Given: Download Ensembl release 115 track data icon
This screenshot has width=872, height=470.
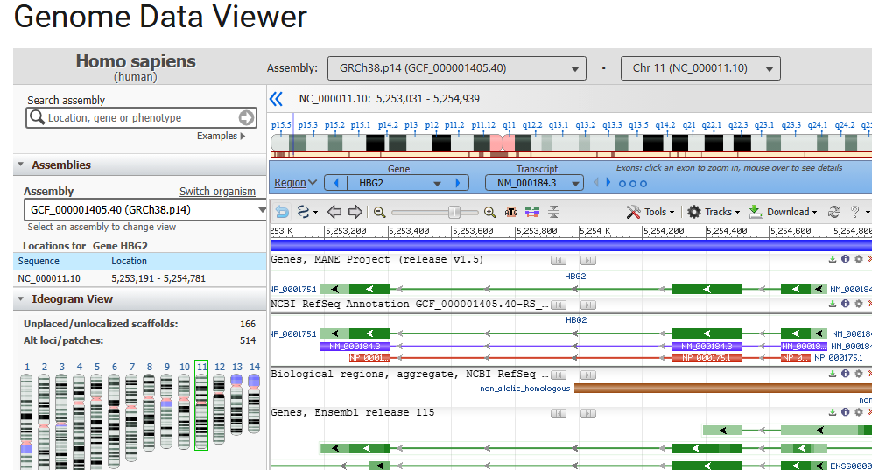Looking at the screenshot, I should (833, 412).
